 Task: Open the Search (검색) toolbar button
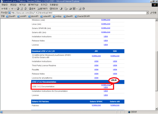(x=32, y=9)
